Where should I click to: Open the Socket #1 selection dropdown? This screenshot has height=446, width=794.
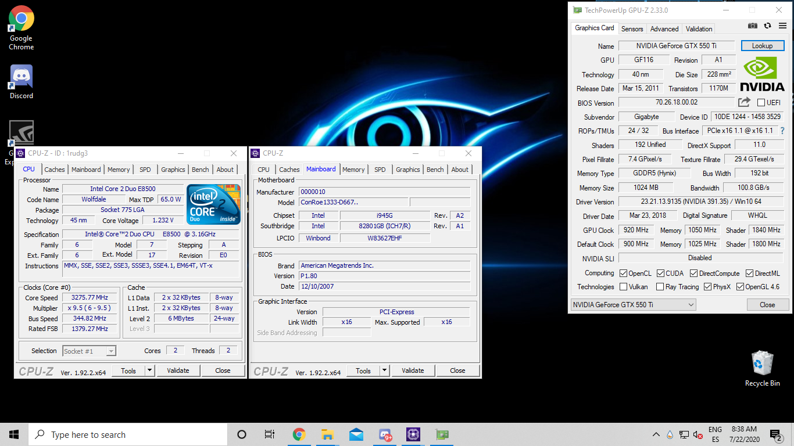(x=89, y=351)
